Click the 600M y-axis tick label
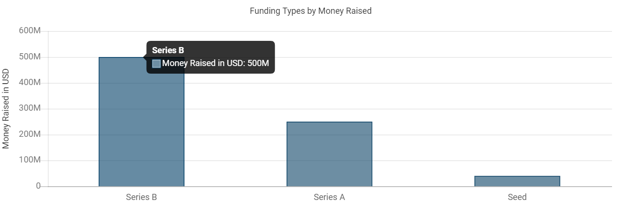The image size is (622, 210). (x=30, y=31)
